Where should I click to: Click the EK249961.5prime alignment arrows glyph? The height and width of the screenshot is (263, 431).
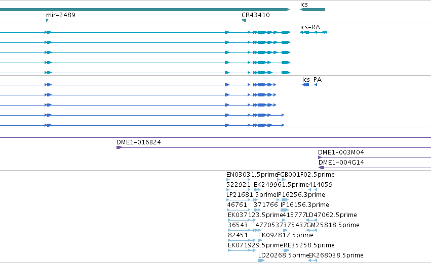click(x=257, y=190)
